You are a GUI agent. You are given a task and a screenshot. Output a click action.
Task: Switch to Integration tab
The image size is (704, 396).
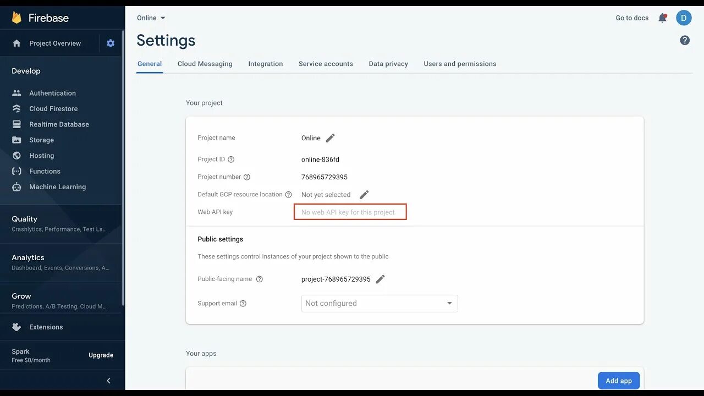pyautogui.click(x=266, y=64)
